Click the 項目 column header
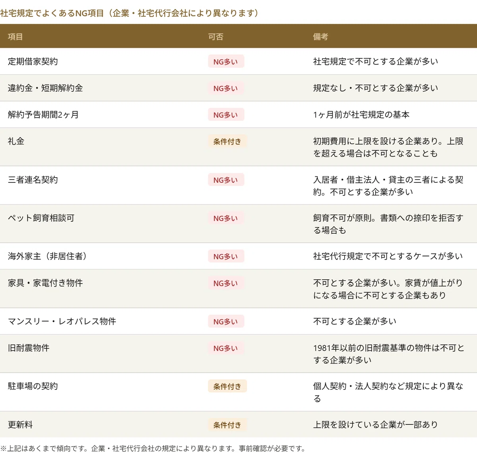477x453 pixels. tap(15, 37)
